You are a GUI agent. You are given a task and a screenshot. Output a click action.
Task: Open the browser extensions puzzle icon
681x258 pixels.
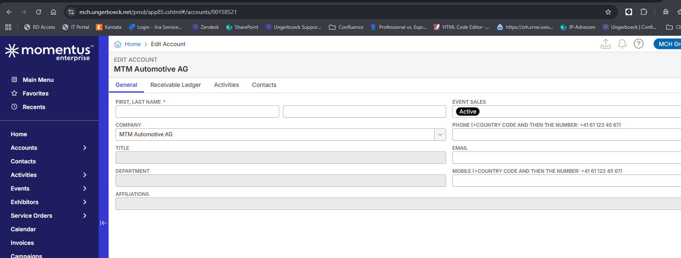pos(644,12)
